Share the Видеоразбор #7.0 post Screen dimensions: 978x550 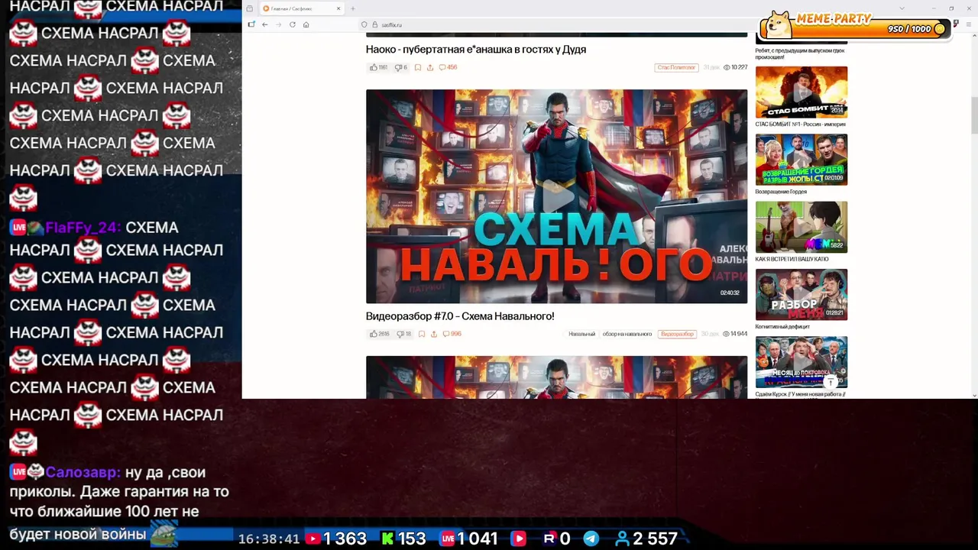[434, 334]
